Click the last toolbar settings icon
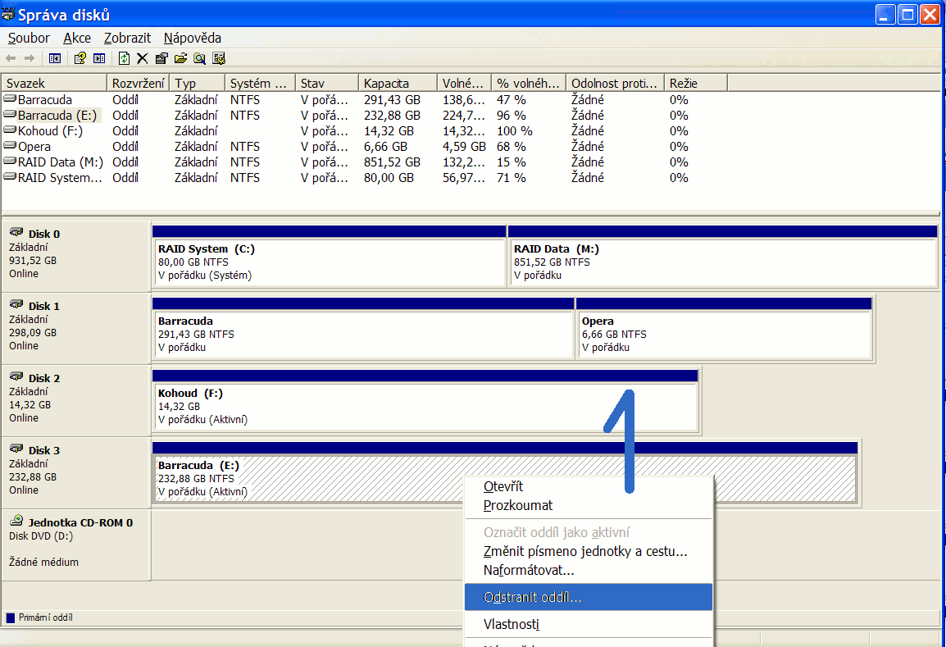 click(x=219, y=58)
